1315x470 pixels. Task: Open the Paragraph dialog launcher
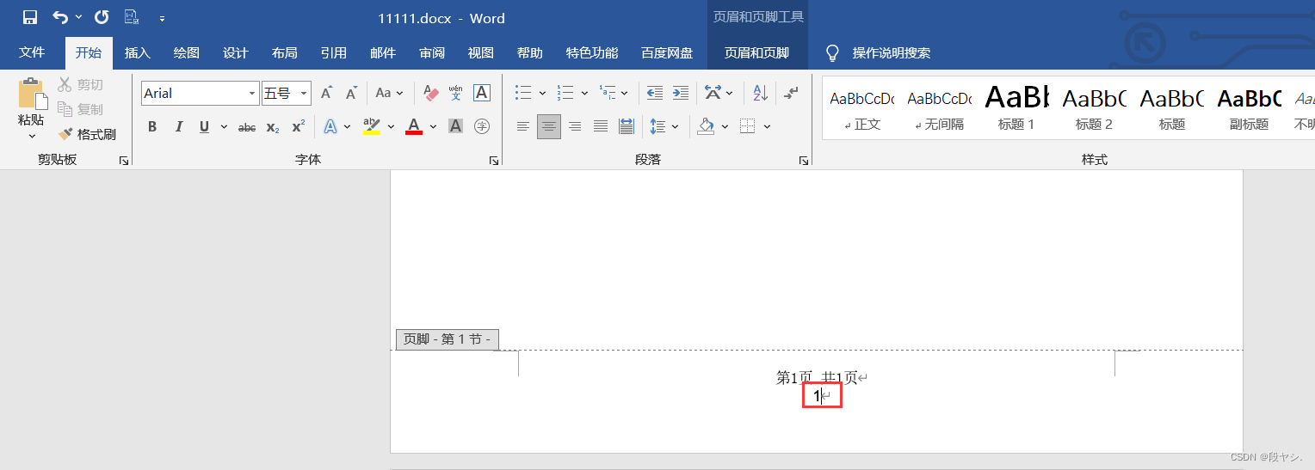[x=803, y=161]
